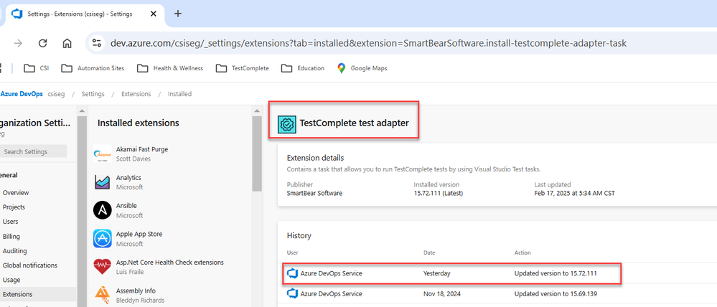Click the Date column header
Image resolution: width=717 pixels, height=307 pixels.
click(x=429, y=252)
